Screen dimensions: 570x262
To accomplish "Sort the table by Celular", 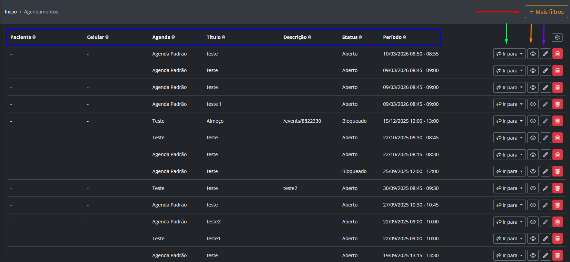I will pyautogui.click(x=98, y=37).
